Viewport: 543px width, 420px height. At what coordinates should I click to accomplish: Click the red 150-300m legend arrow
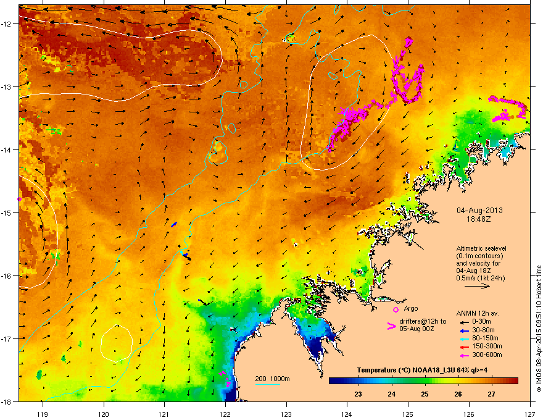pyautogui.click(x=463, y=347)
